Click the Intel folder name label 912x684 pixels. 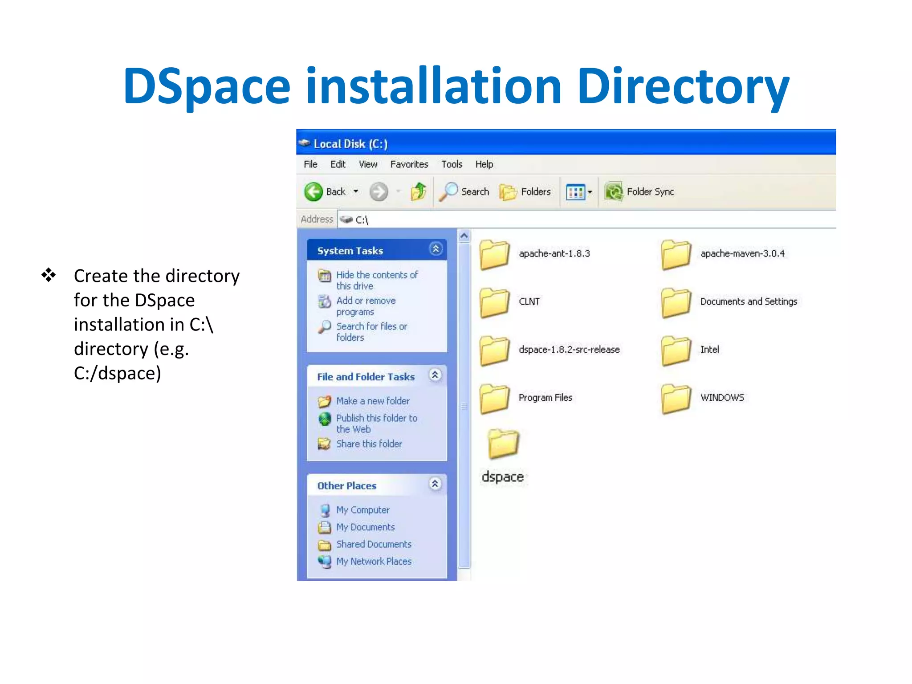[710, 350]
